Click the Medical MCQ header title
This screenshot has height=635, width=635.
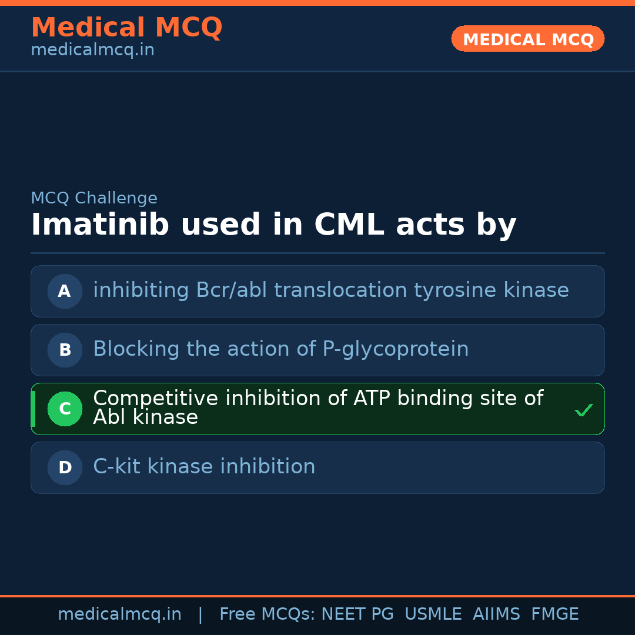tap(126, 28)
